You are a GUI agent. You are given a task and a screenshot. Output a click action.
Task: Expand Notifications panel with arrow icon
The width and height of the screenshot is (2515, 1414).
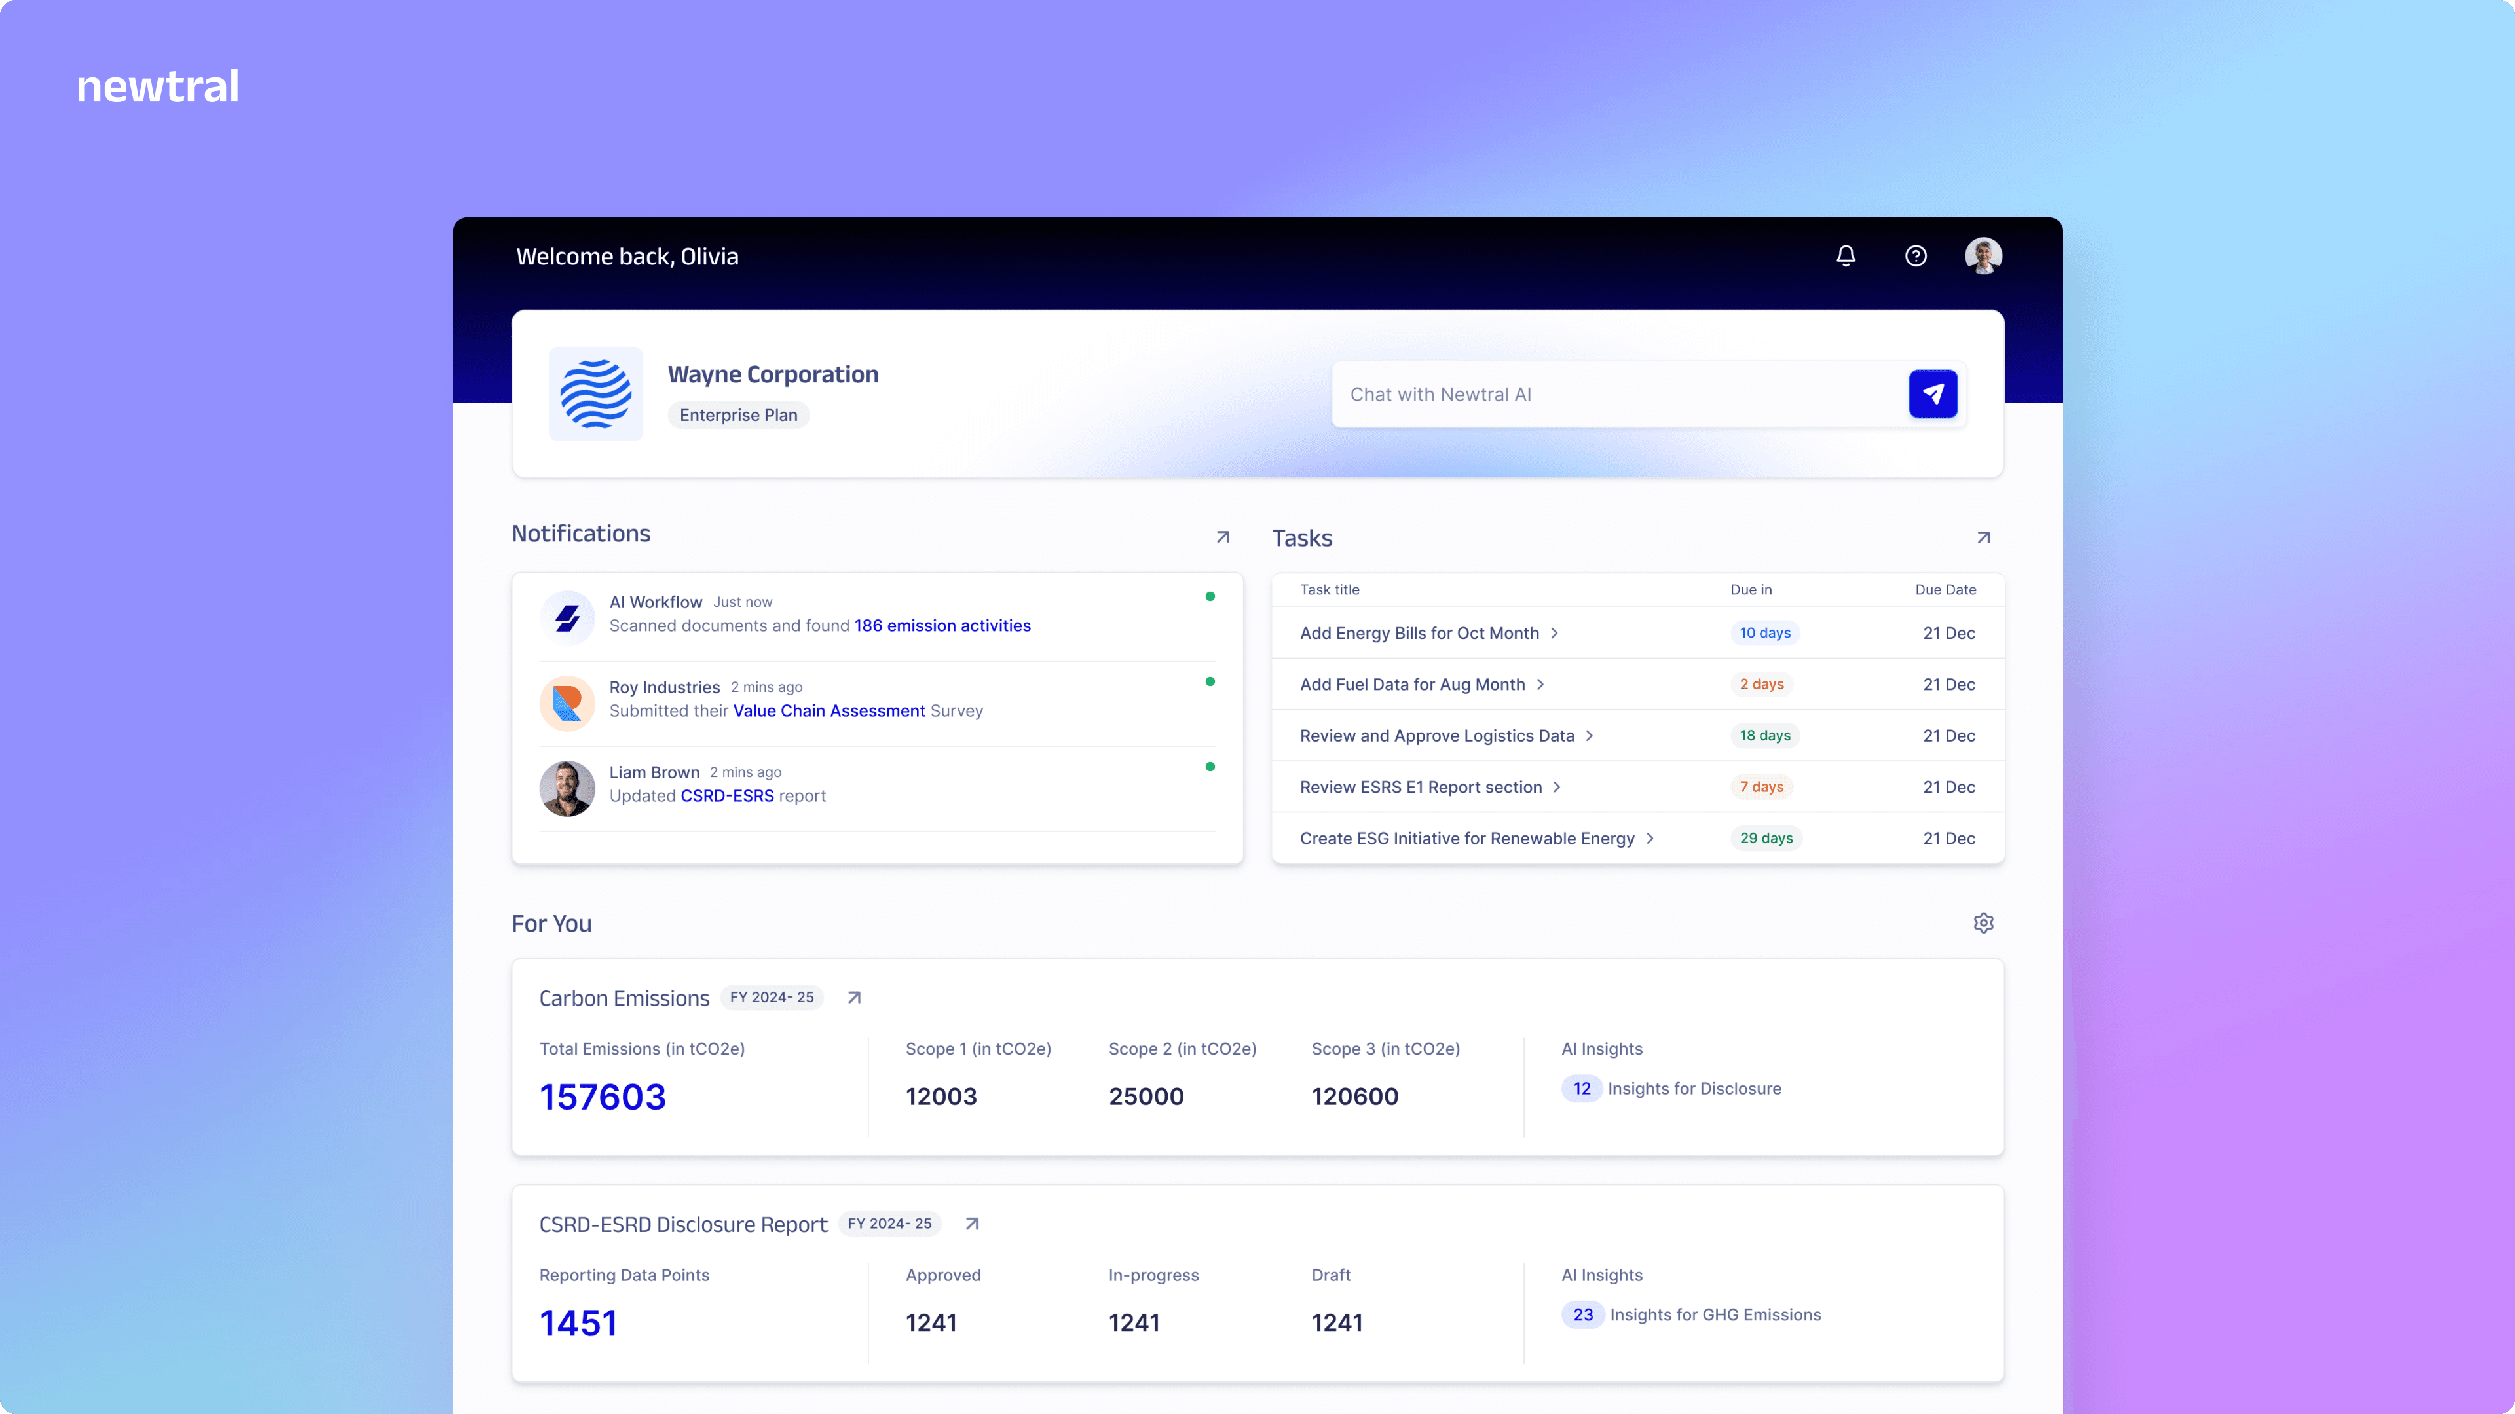[x=1222, y=537]
